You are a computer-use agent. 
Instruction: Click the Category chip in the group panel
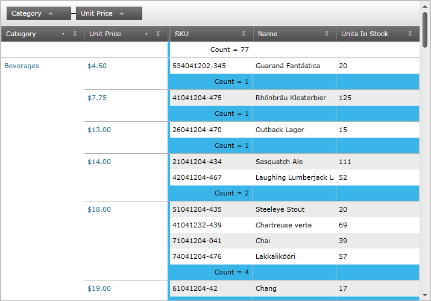(x=27, y=13)
